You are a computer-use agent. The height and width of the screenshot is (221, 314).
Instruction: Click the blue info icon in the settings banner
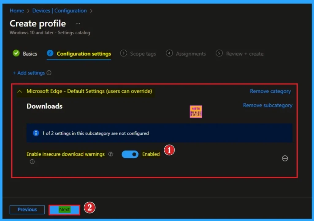(36, 133)
